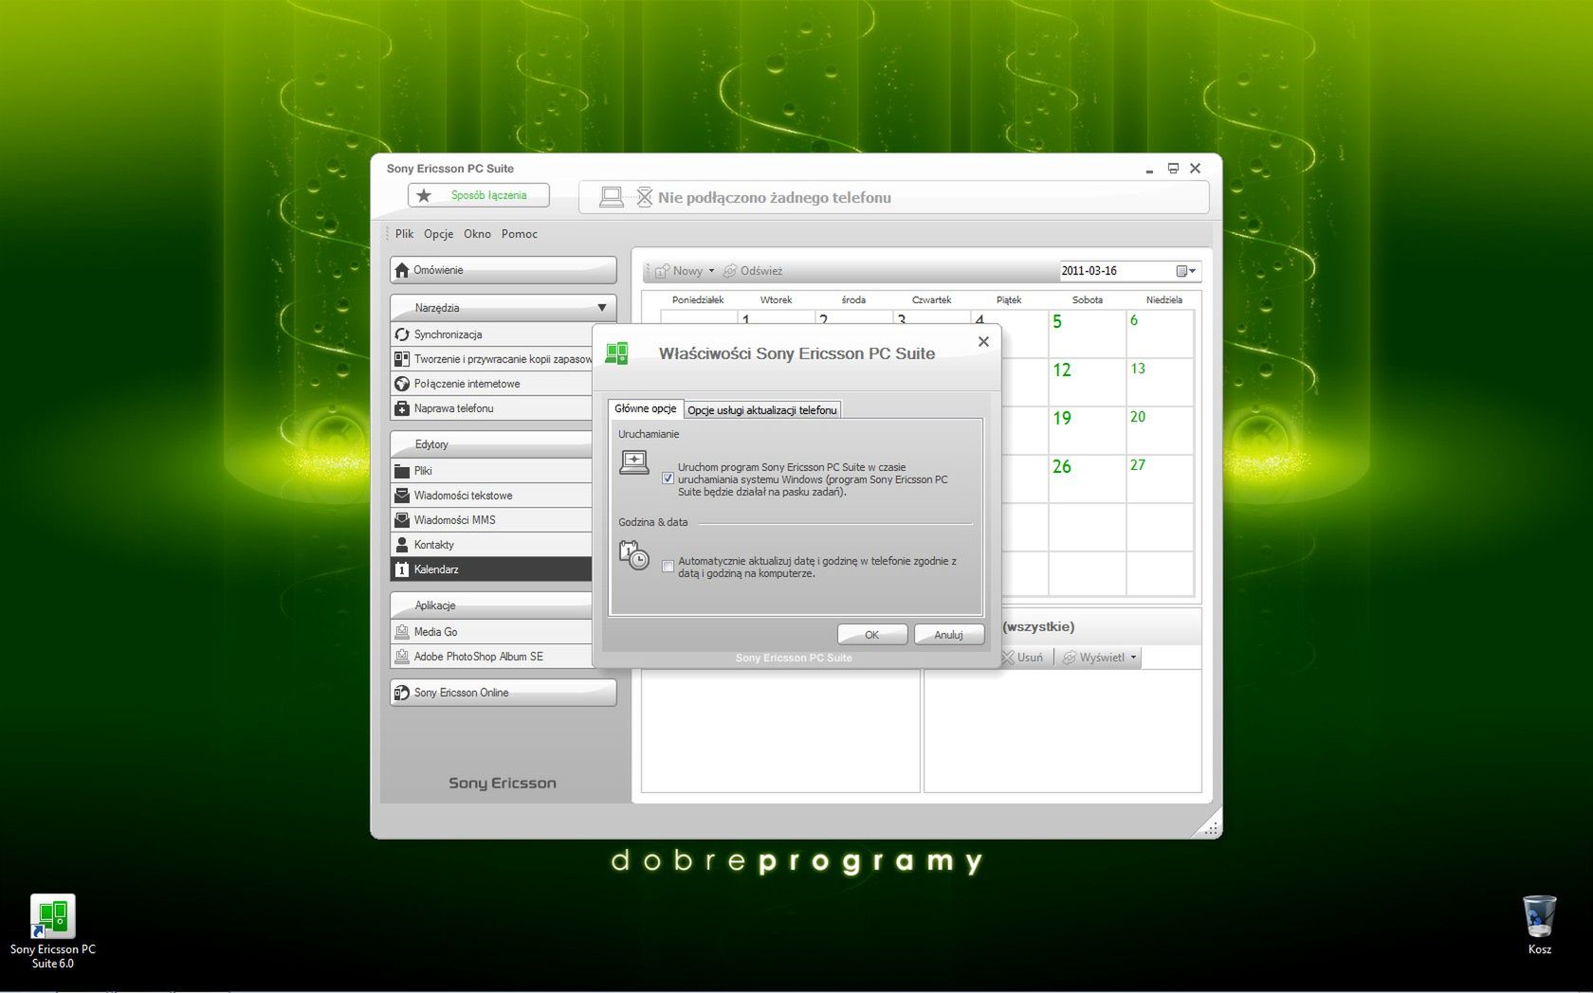This screenshot has width=1593, height=993.
Task: Click the dialog's Sony Ericsson logo icon
Action: click(x=617, y=353)
